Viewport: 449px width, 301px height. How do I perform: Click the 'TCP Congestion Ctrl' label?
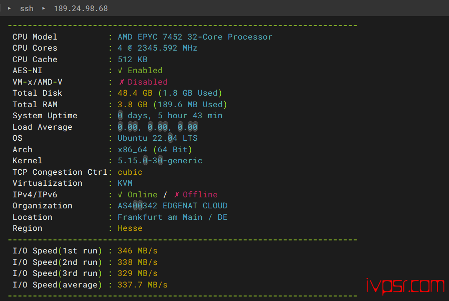(60, 172)
